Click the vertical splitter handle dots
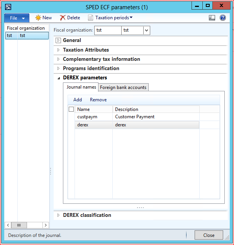The height and width of the screenshot is (245, 234). click(51, 171)
